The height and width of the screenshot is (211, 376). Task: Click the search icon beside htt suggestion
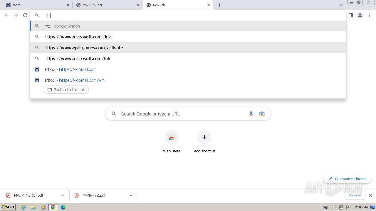(x=37, y=26)
